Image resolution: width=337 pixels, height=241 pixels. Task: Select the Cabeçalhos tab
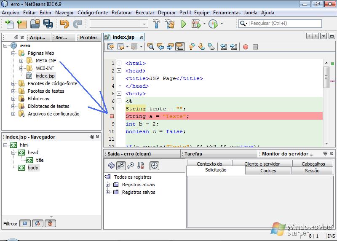point(313,164)
